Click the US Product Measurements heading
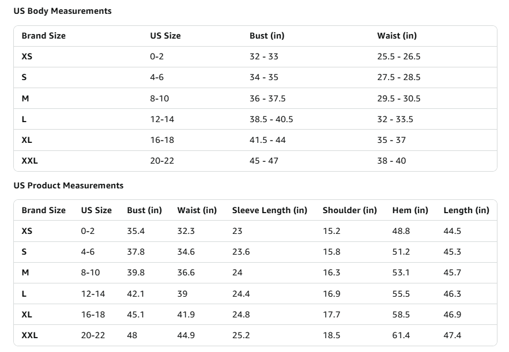Image resolution: width=509 pixels, height=352 pixels. click(x=69, y=186)
